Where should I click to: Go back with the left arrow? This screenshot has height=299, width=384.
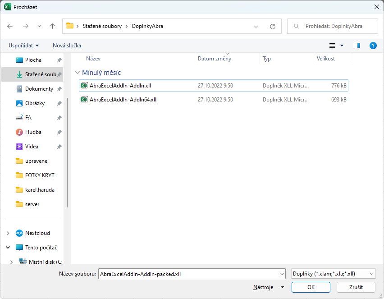point(10,26)
